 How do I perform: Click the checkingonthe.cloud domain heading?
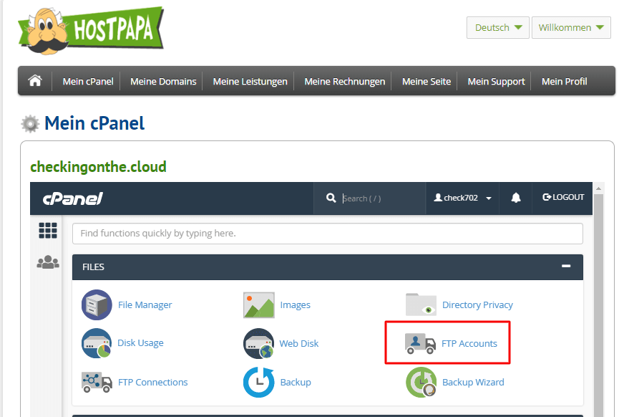point(98,167)
